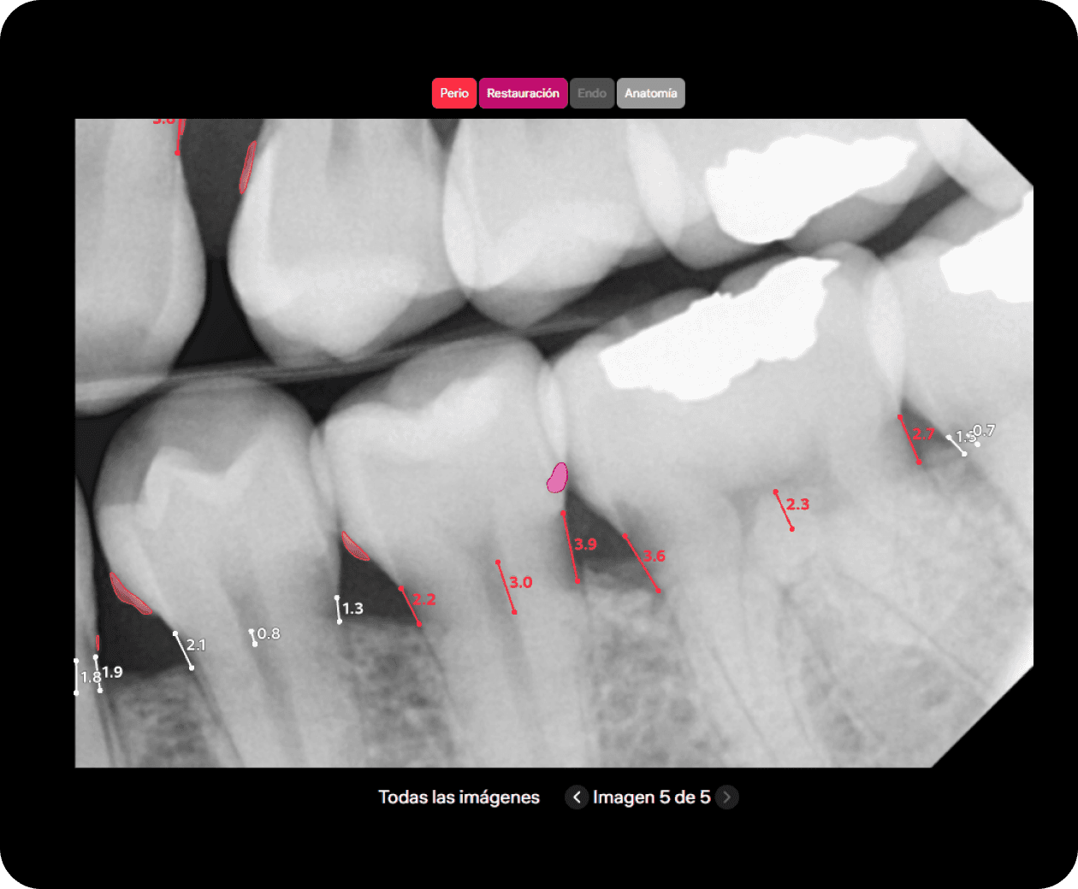Toggle the Restauración filter chip
This screenshot has width=1078, height=889.
(523, 93)
